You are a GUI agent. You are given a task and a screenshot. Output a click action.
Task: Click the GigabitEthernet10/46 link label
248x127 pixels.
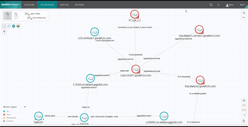pos(152,71)
